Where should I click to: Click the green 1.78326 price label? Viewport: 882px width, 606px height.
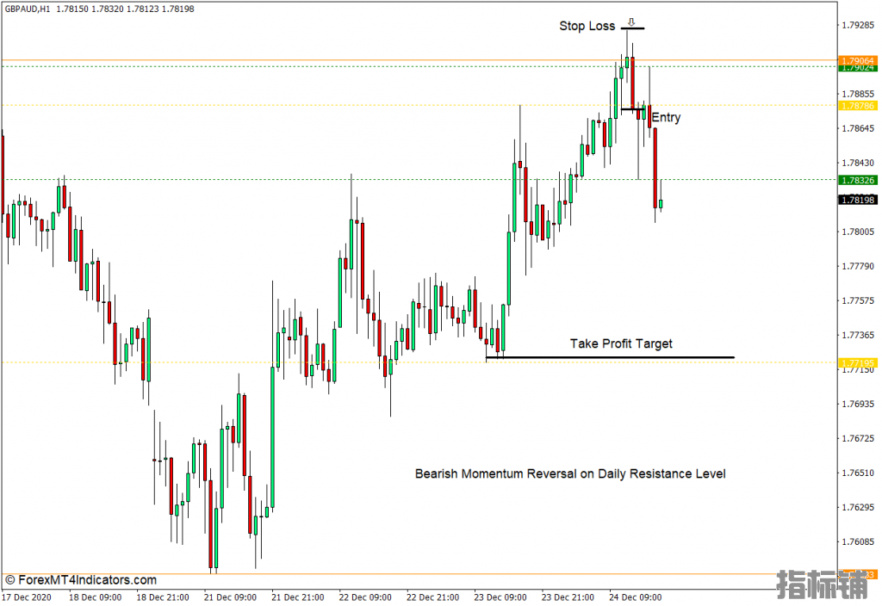click(857, 180)
